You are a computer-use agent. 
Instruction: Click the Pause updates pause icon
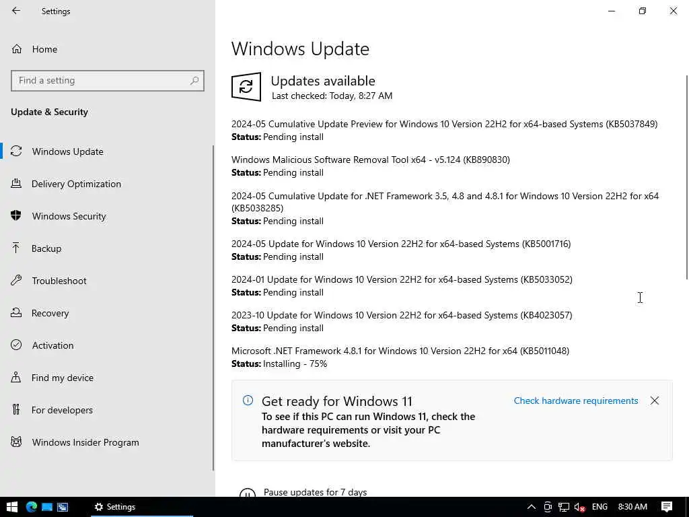click(248, 493)
